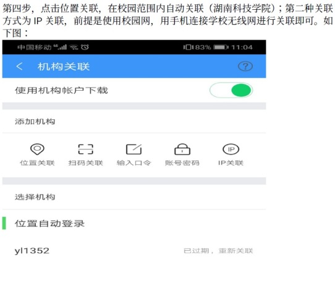This screenshot has width=335, height=302.
Task: Click the IP关联 text label
Action: [x=231, y=163]
